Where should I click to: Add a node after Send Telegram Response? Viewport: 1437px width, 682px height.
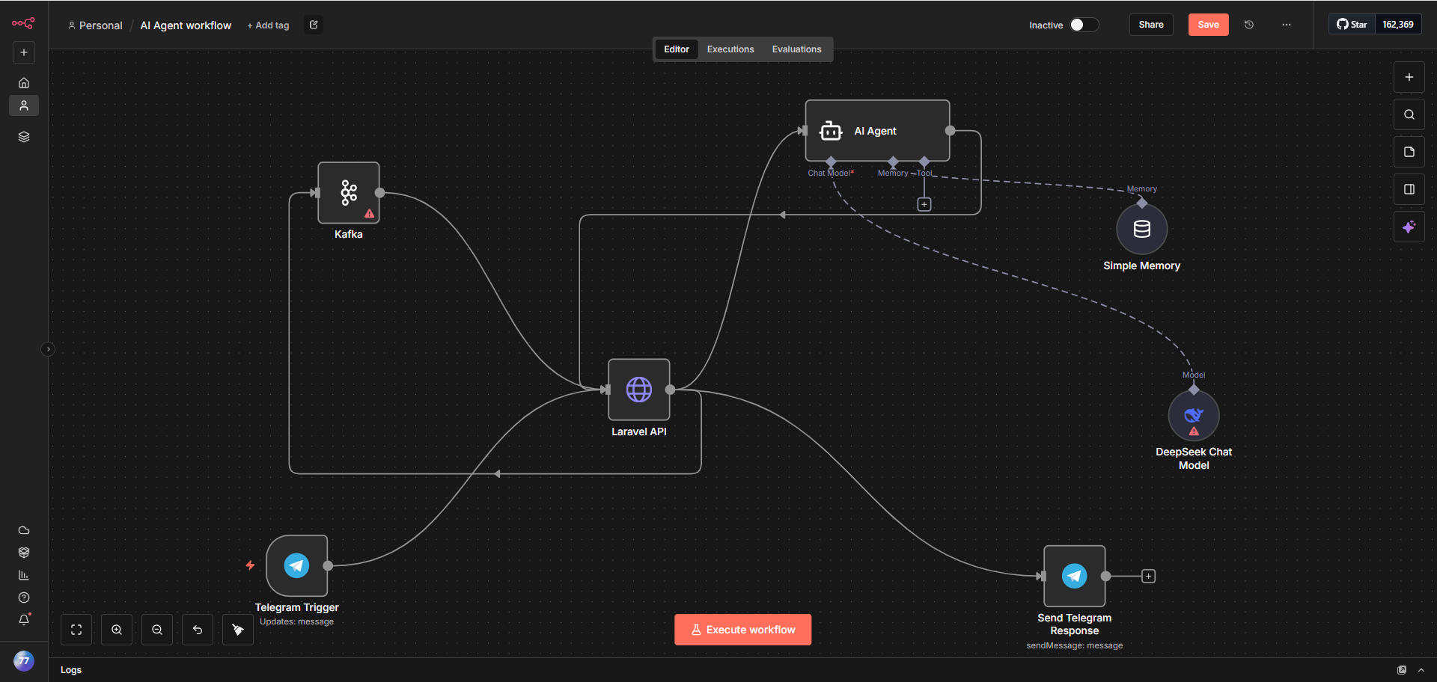(x=1148, y=576)
